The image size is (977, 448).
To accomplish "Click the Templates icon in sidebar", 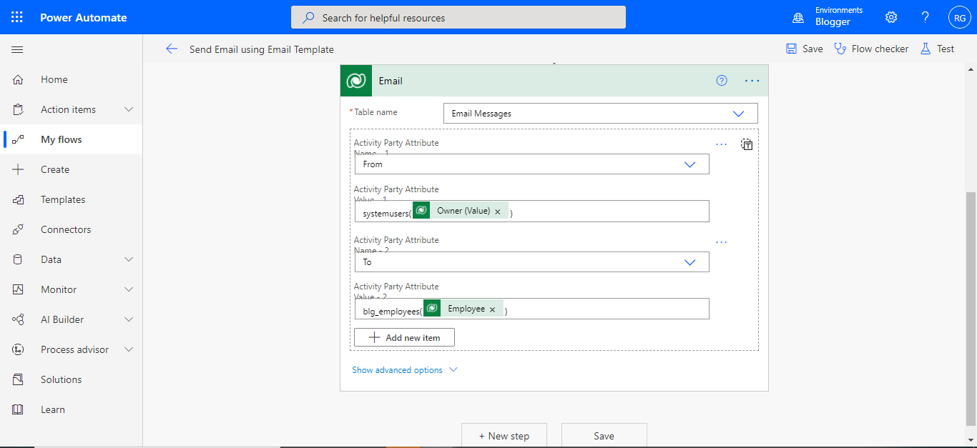I will (x=18, y=199).
